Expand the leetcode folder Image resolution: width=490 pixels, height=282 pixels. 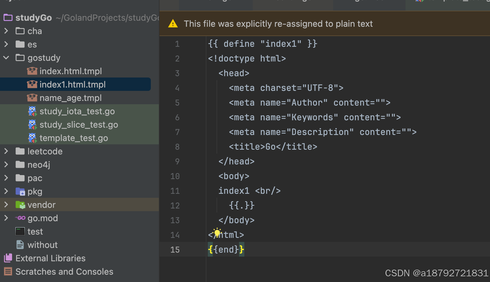(6, 151)
